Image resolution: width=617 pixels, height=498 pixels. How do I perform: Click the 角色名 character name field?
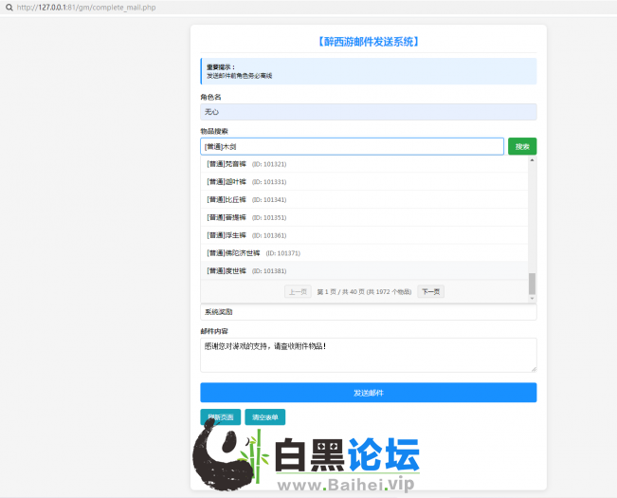(x=368, y=112)
